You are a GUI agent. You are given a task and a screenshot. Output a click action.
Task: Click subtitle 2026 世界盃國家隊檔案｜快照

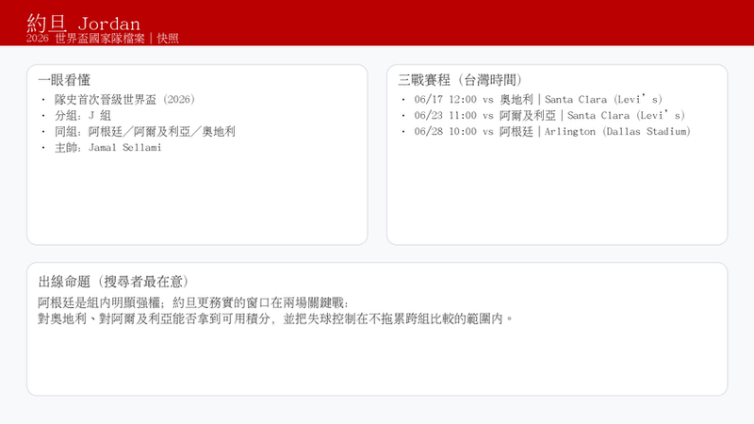click(x=103, y=39)
